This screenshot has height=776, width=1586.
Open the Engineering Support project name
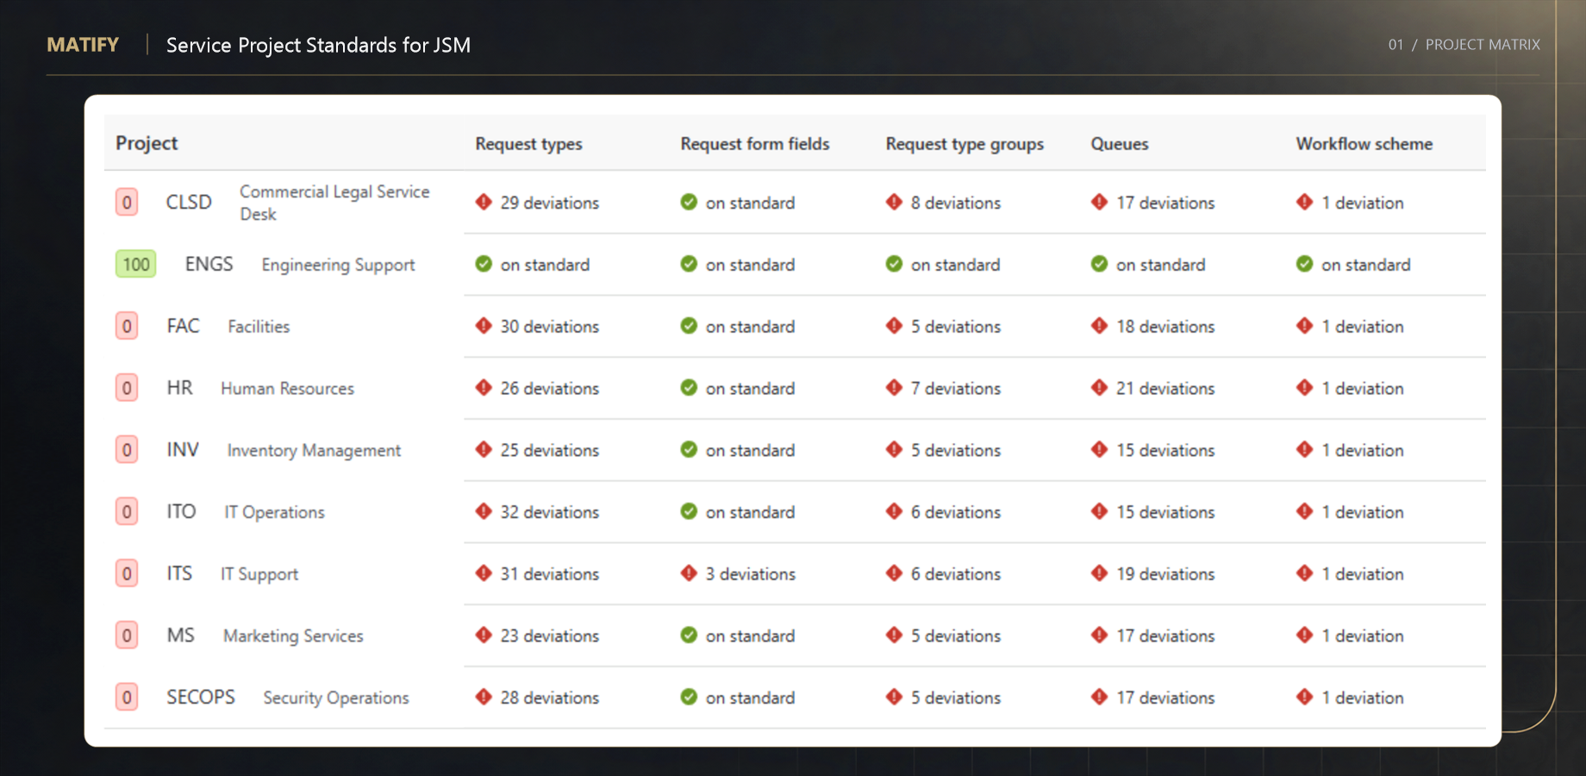338,265
